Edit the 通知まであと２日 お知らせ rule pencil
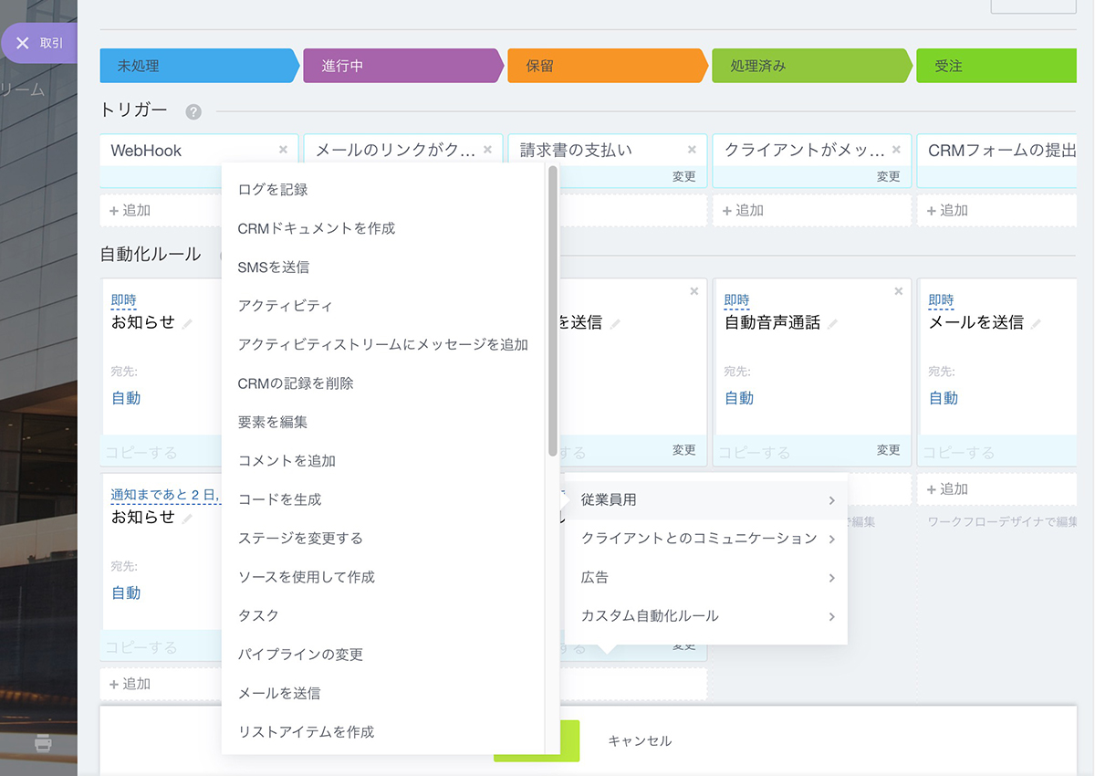Image resolution: width=1095 pixels, height=776 pixels. point(187,519)
